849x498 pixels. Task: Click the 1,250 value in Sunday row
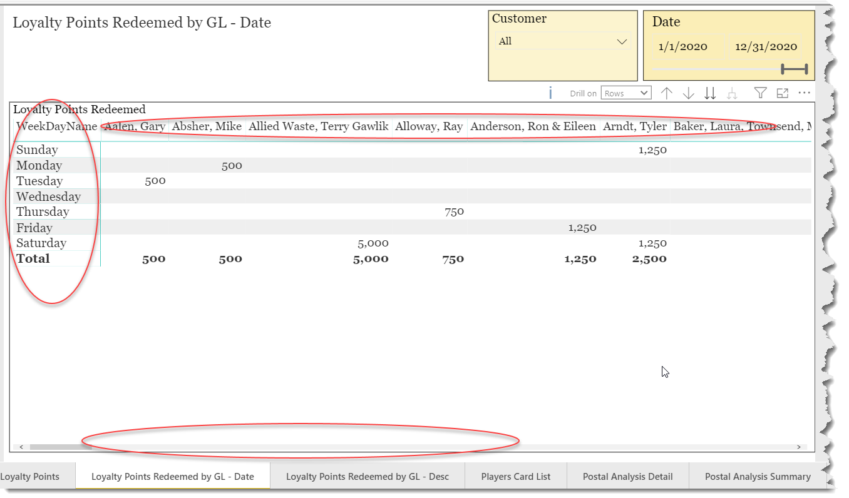tap(652, 150)
